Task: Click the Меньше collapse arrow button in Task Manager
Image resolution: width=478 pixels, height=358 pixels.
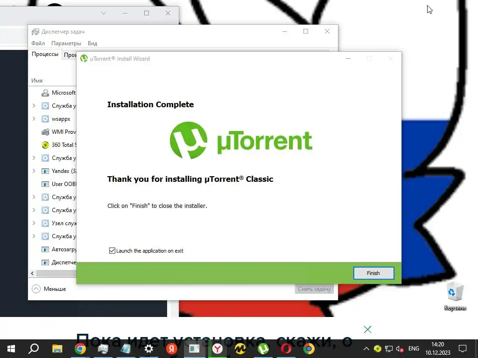Action: pos(36,289)
